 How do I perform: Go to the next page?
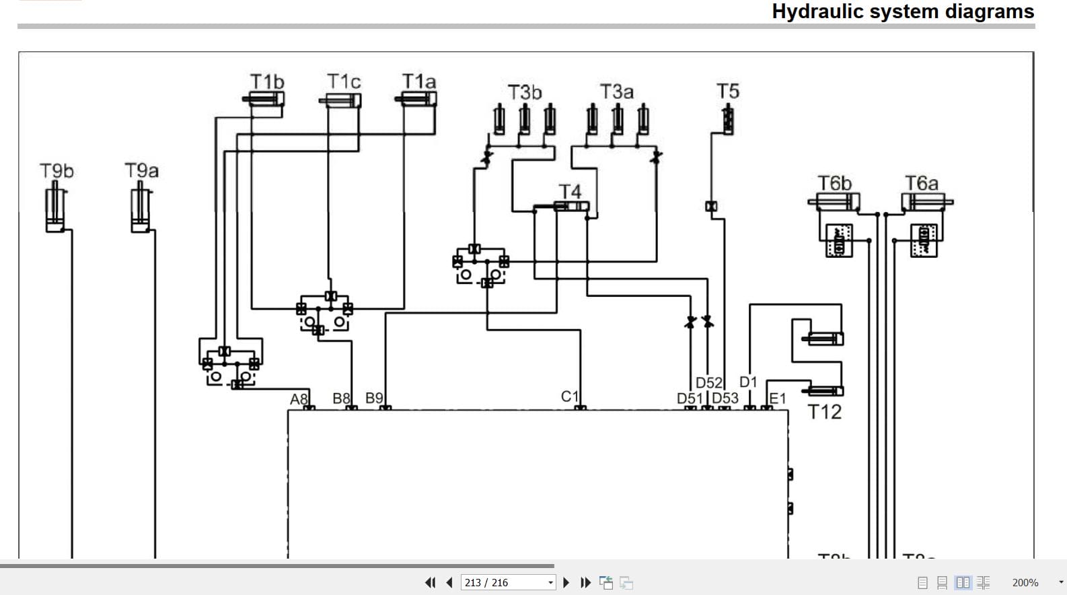566,583
